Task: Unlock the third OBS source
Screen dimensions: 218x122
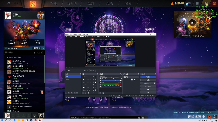Action: pyautogui.click(x=96, y=82)
